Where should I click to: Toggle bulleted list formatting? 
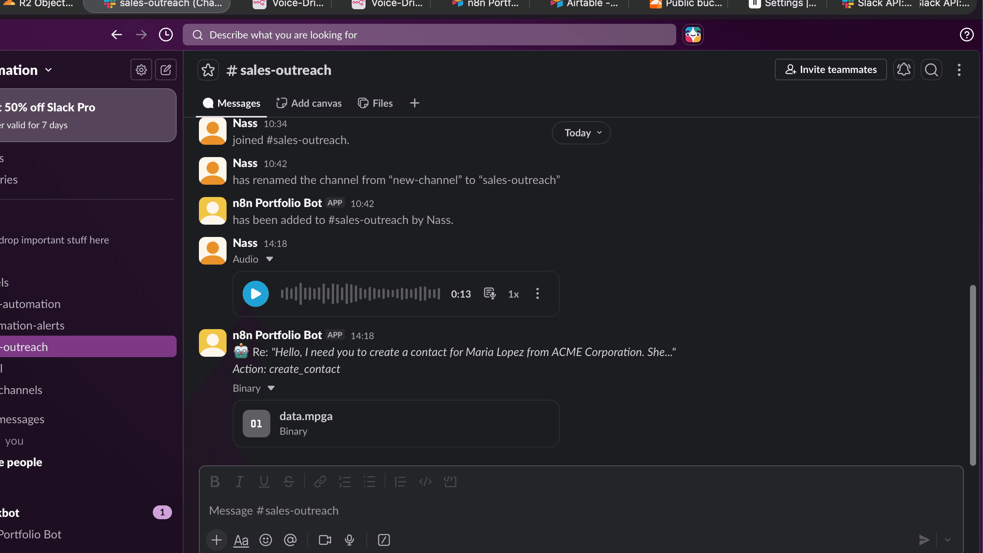[x=369, y=482]
